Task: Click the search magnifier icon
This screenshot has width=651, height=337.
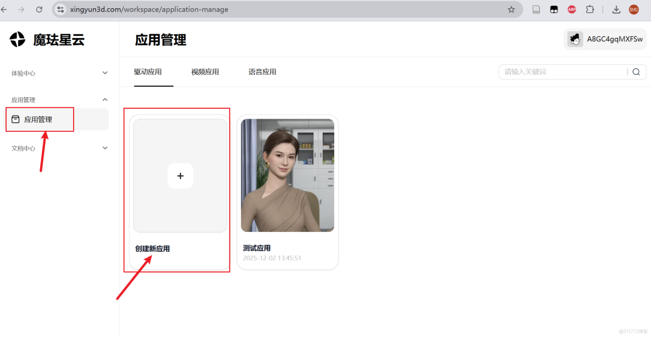Action: [636, 71]
